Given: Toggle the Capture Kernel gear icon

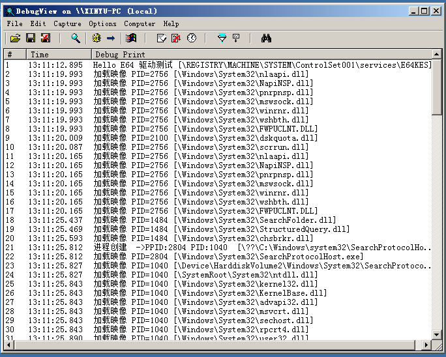Looking at the screenshot, I should click(x=97, y=38).
